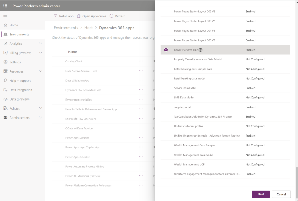Select the ServiceTeam ITAM row
The height and width of the screenshot is (201, 298).
point(225,88)
